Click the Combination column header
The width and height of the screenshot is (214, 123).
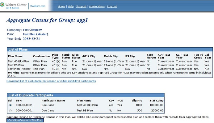[x=41, y=56]
